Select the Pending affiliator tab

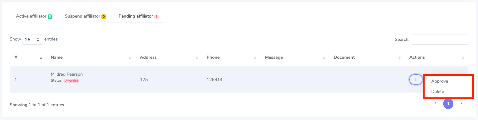tap(139, 16)
